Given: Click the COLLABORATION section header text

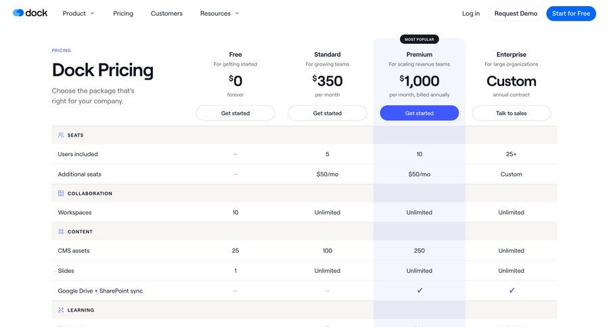Looking at the screenshot, I should point(90,193).
